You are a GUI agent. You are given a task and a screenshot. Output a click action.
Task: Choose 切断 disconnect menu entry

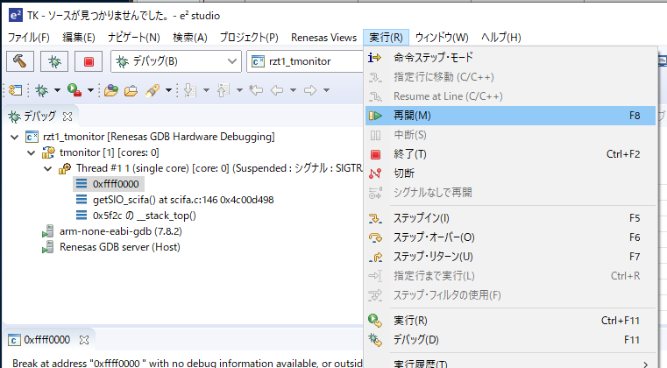click(x=510, y=173)
